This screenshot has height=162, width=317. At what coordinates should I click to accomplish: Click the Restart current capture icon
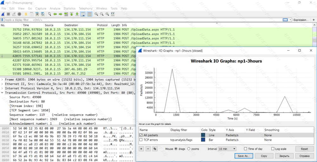click(14, 14)
